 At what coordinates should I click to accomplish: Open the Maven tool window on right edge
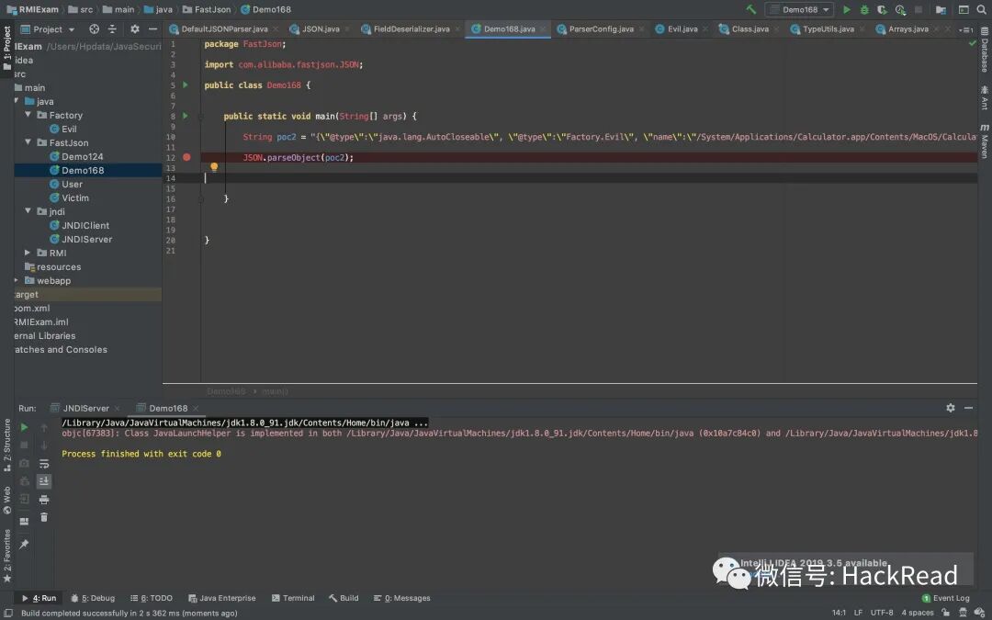(985, 141)
